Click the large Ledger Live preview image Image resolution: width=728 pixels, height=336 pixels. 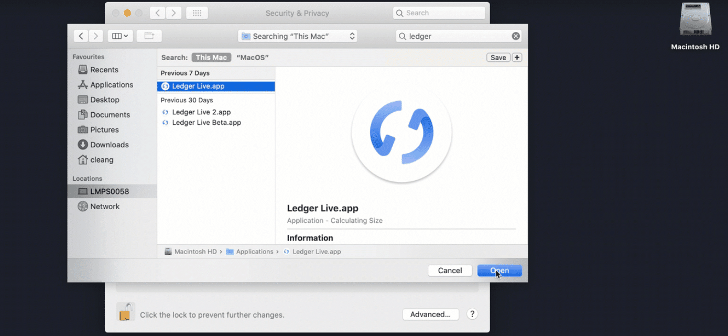tap(401, 132)
